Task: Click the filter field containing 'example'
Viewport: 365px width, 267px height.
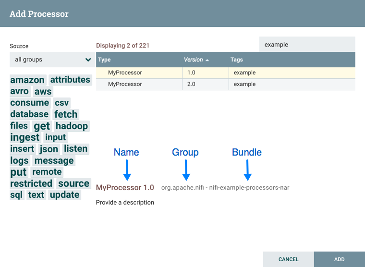Action: point(307,45)
